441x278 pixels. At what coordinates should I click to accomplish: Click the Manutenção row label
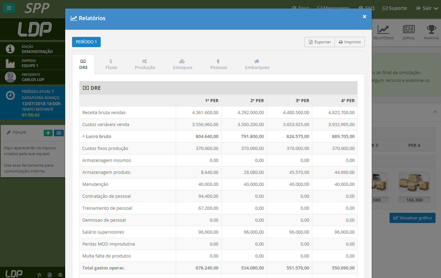[x=95, y=184]
